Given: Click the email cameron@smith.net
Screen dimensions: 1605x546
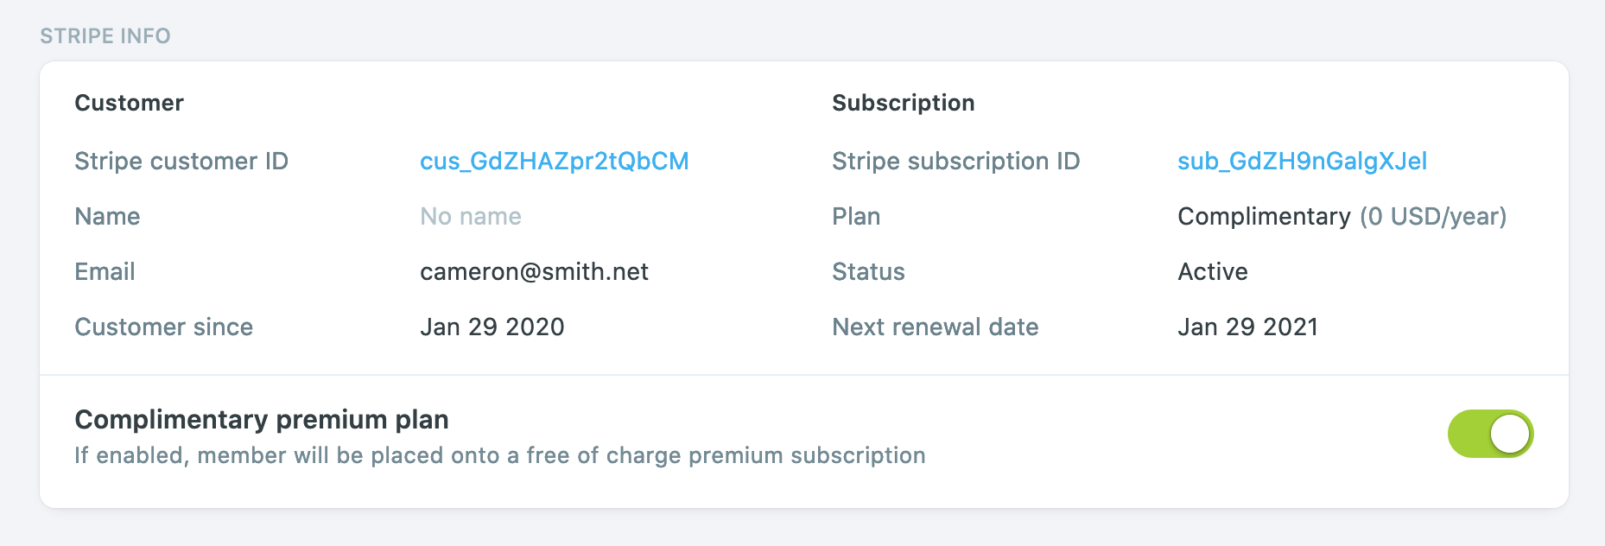Looking at the screenshot, I should pyautogui.click(x=534, y=272).
